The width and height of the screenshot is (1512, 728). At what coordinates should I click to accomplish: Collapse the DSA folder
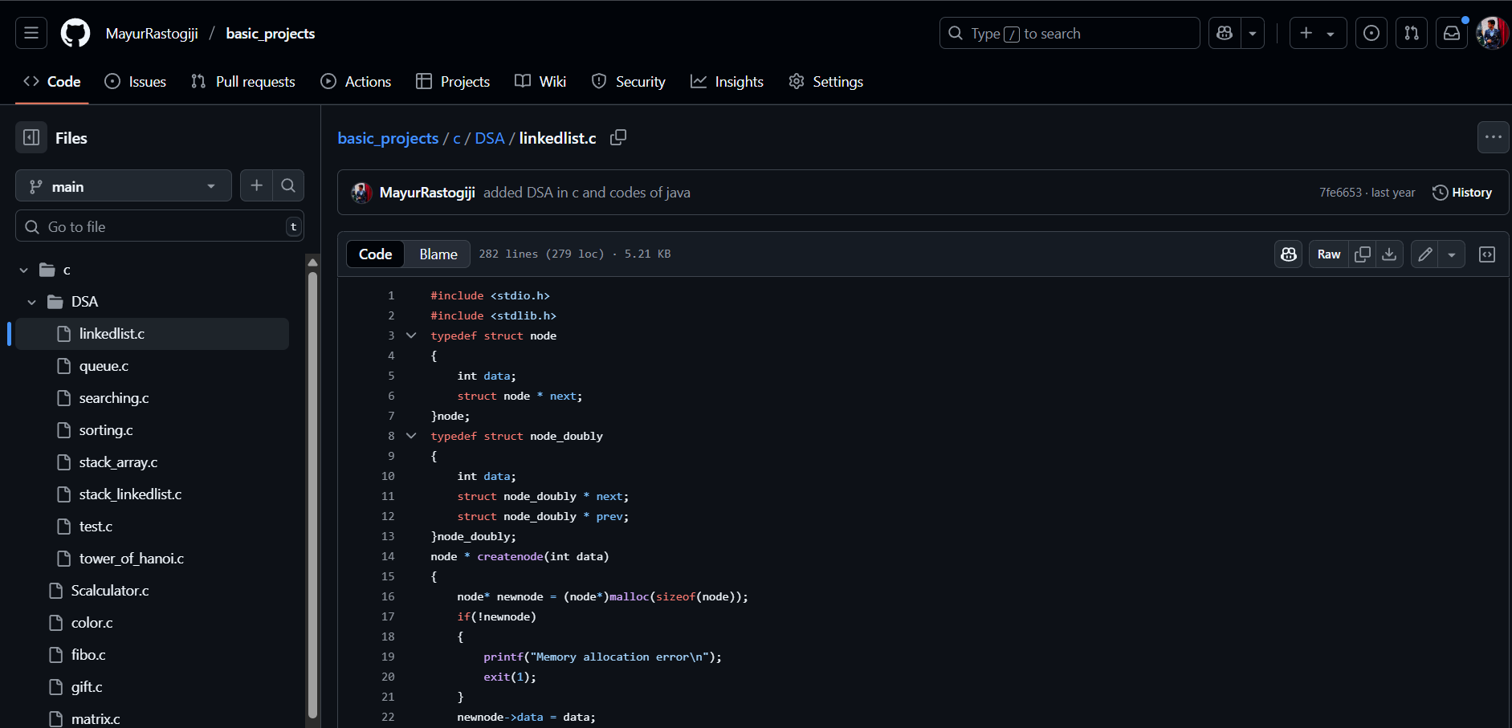tap(32, 302)
